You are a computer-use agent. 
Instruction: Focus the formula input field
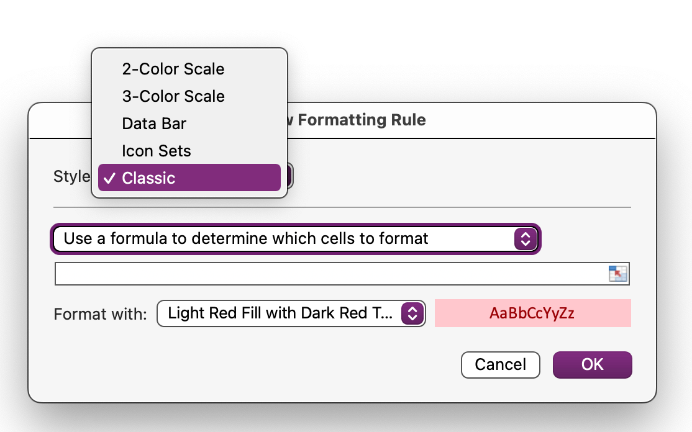(329, 274)
